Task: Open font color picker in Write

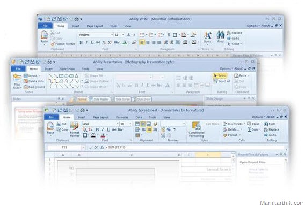Action: (x=129, y=42)
